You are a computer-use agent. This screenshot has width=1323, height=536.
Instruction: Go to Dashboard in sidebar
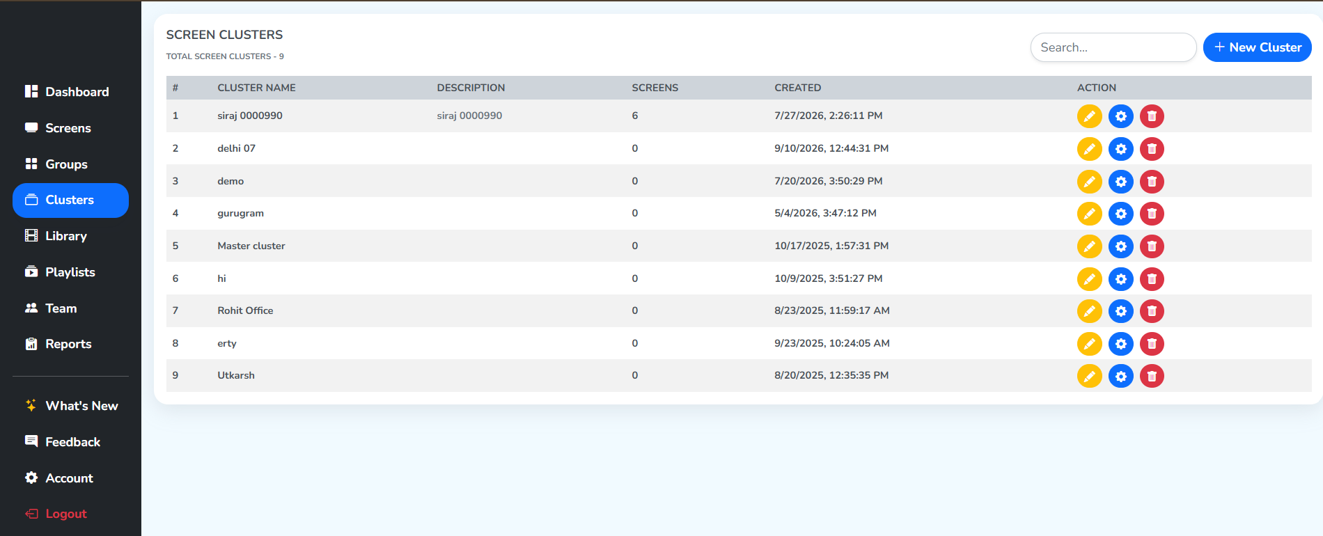(70, 92)
